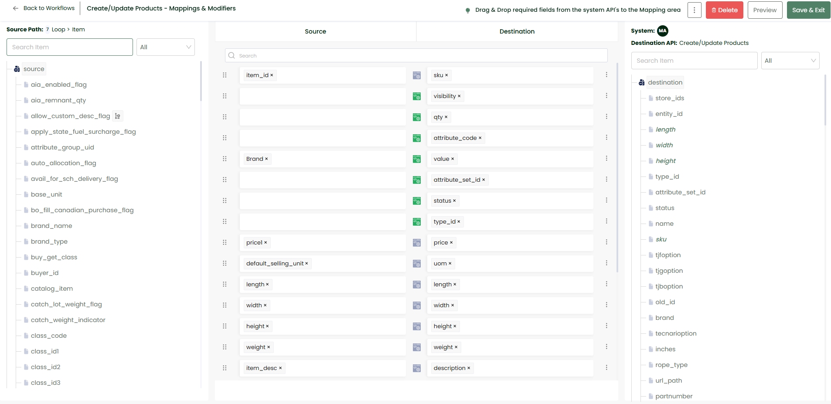Open the source field type All dropdown

pos(166,47)
